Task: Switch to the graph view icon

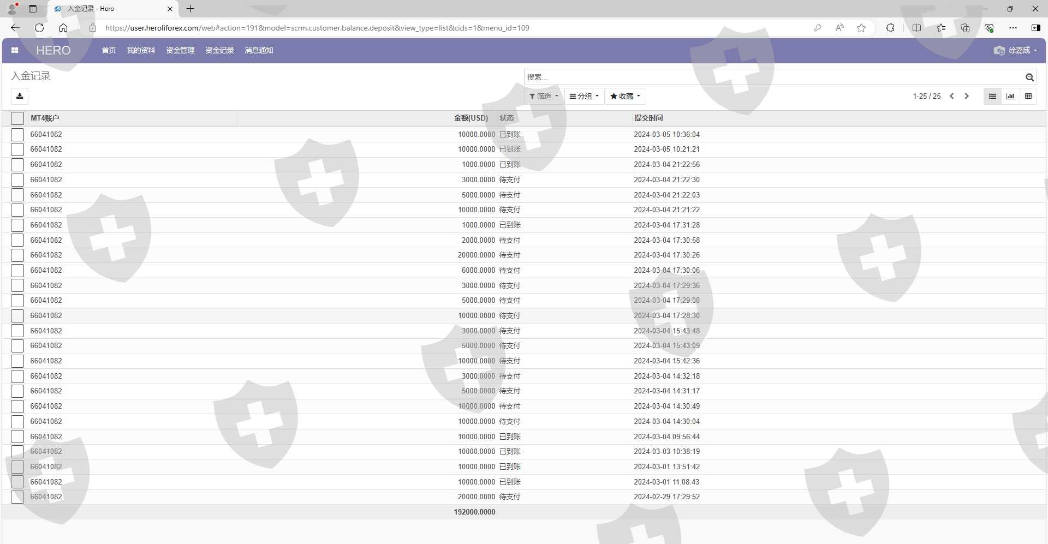Action: click(1010, 96)
